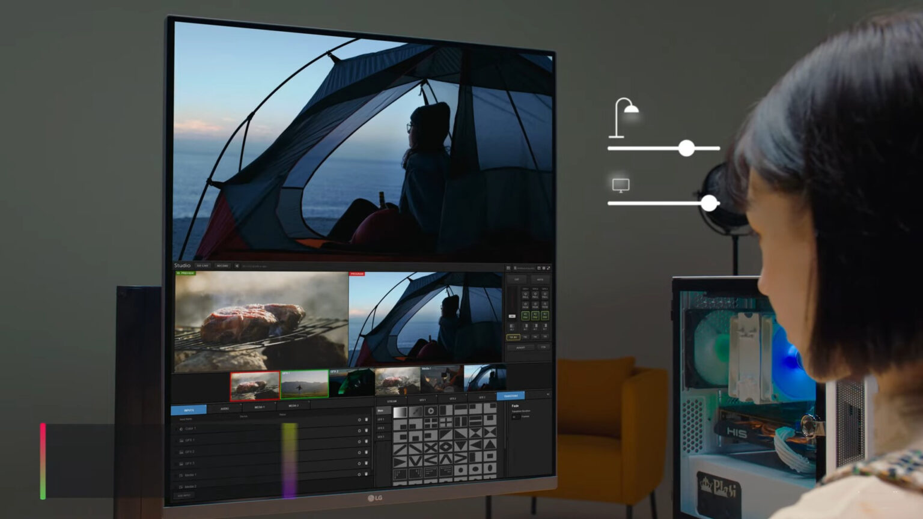Select the Fade gradient transition icon
Screen dimensions: 923x519
pyautogui.click(x=400, y=412)
